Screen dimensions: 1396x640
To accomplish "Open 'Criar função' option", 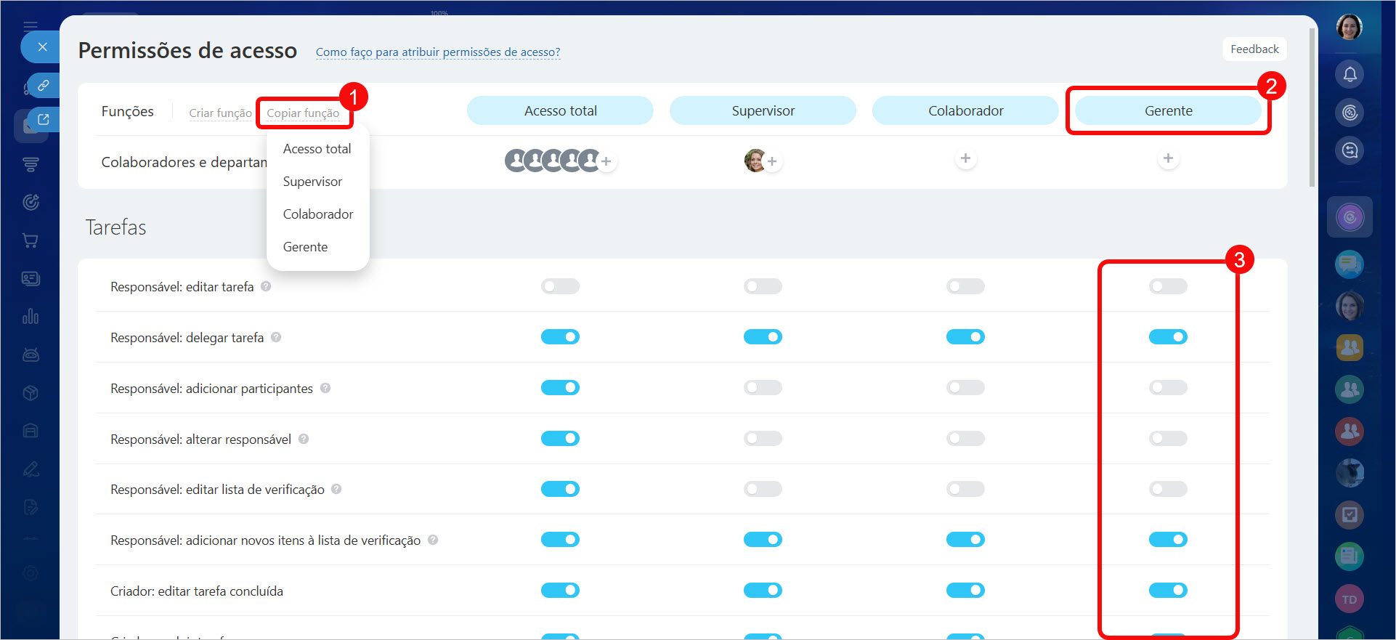I will pos(220,113).
